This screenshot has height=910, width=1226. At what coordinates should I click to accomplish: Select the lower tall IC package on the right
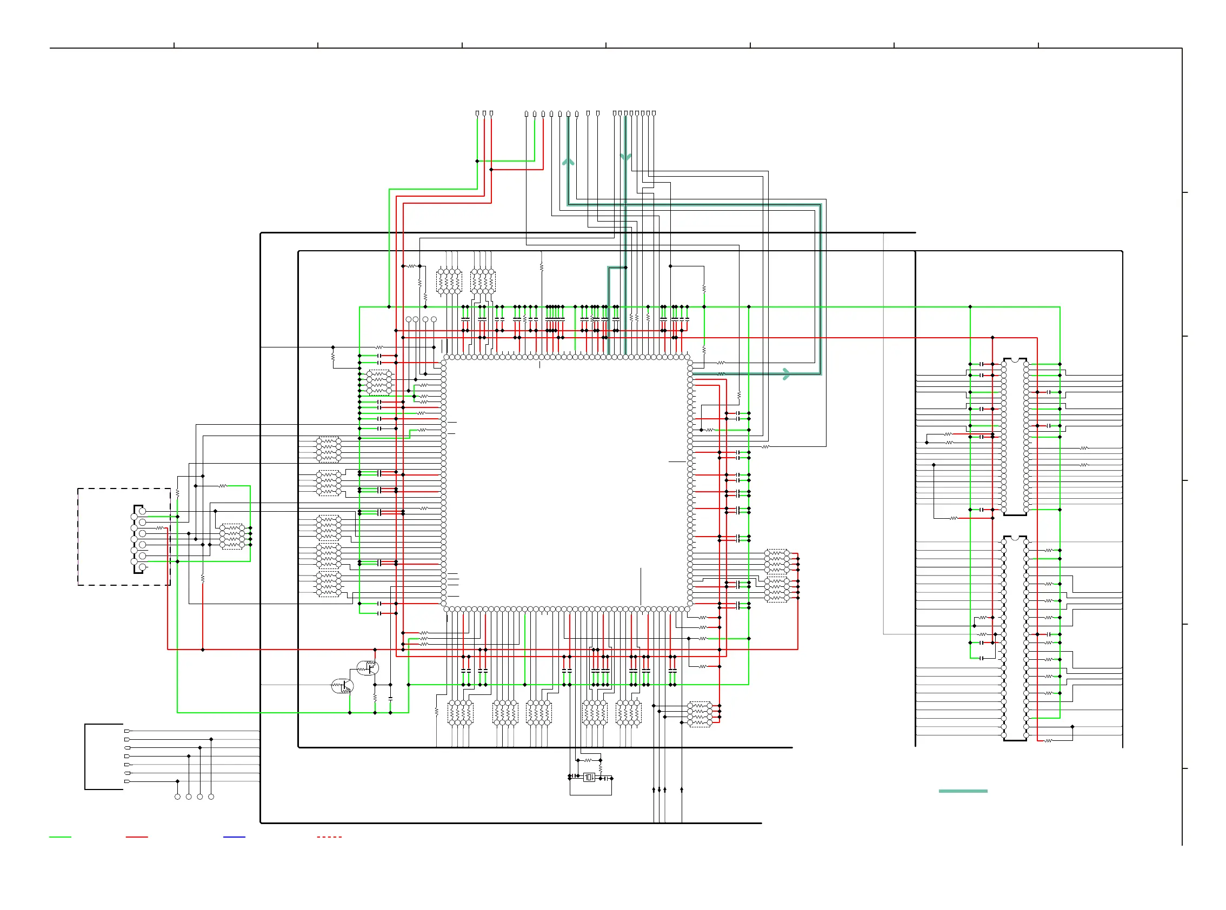1015,638
